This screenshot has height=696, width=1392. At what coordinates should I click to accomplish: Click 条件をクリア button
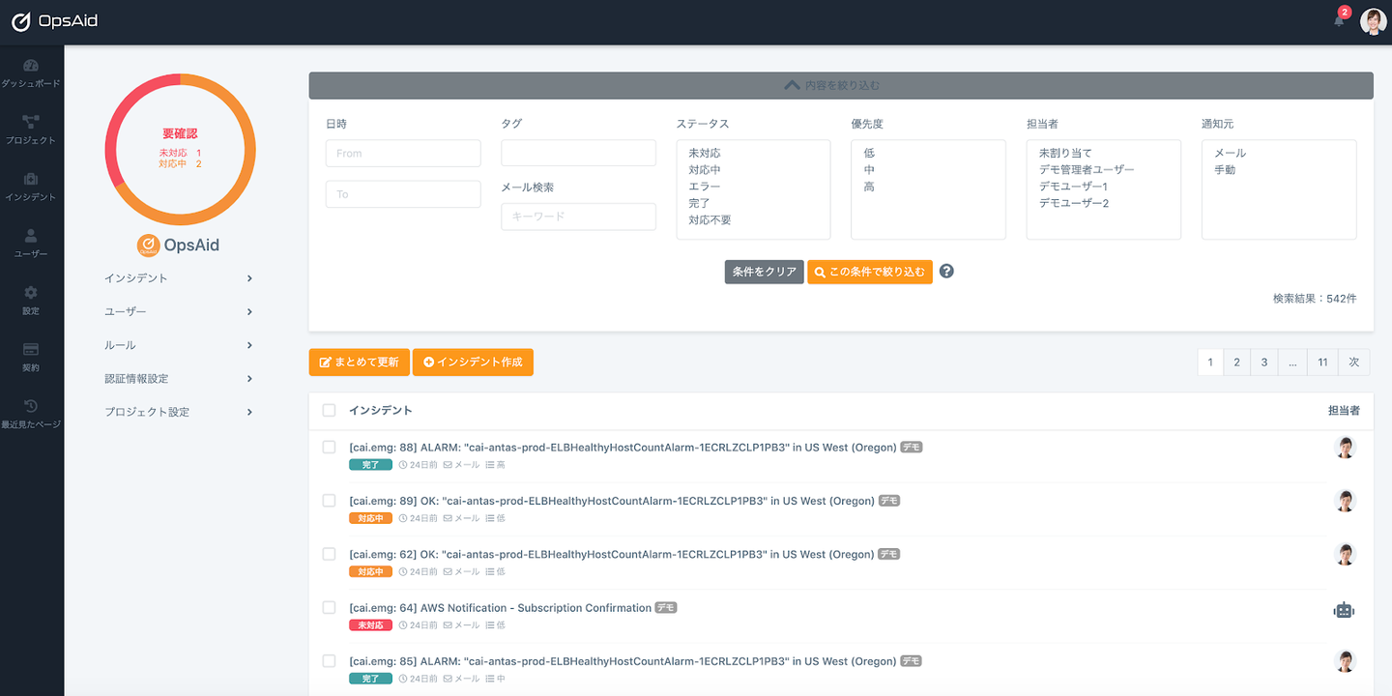(x=764, y=272)
